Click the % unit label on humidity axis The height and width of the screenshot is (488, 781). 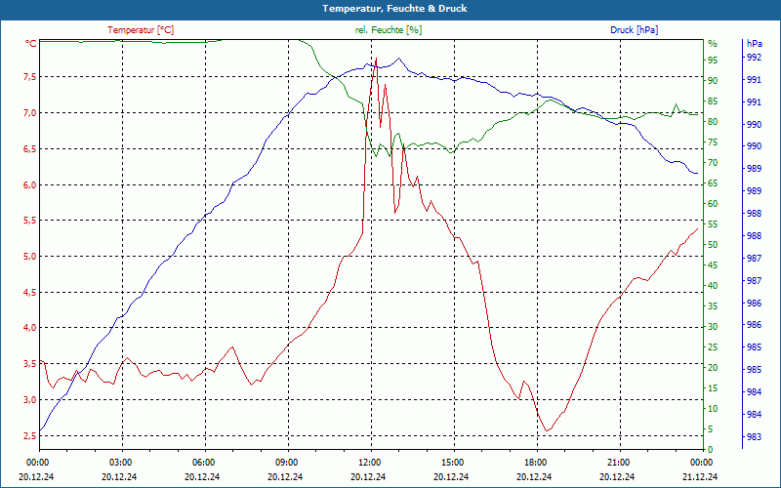[x=713, y=44]
